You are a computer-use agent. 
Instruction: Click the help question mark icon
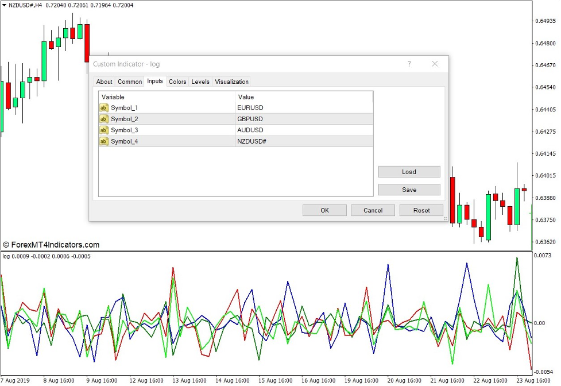(x=409, y=64)
